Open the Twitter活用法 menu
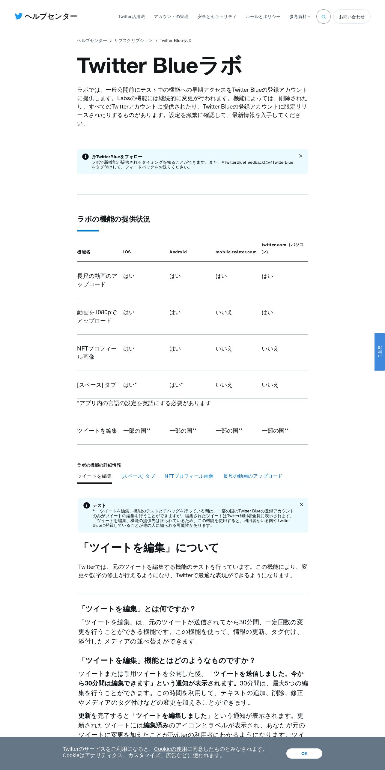 [131, 16]
